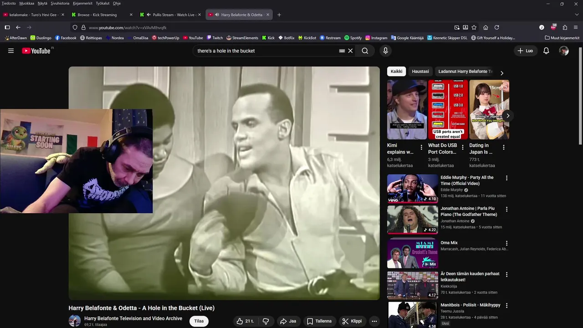Open more actions ellipsis under the video
Image resolution: width=583 pixels, height=328 pixels.
374,321
